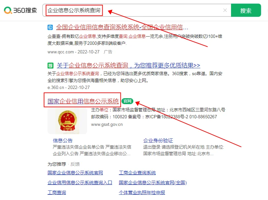The image size is (268, 200).
Task: Click the blue qcc result favicon icon
Action: [x=50, y=27]
